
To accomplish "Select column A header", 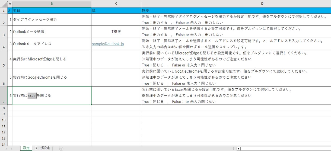I will point(10,4).
